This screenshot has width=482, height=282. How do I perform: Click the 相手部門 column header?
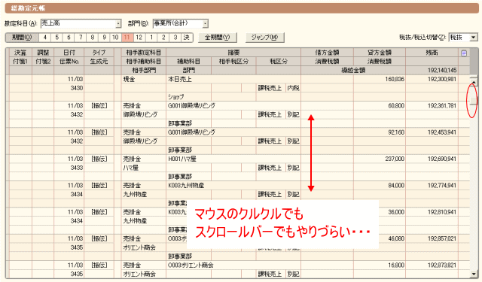144,70
